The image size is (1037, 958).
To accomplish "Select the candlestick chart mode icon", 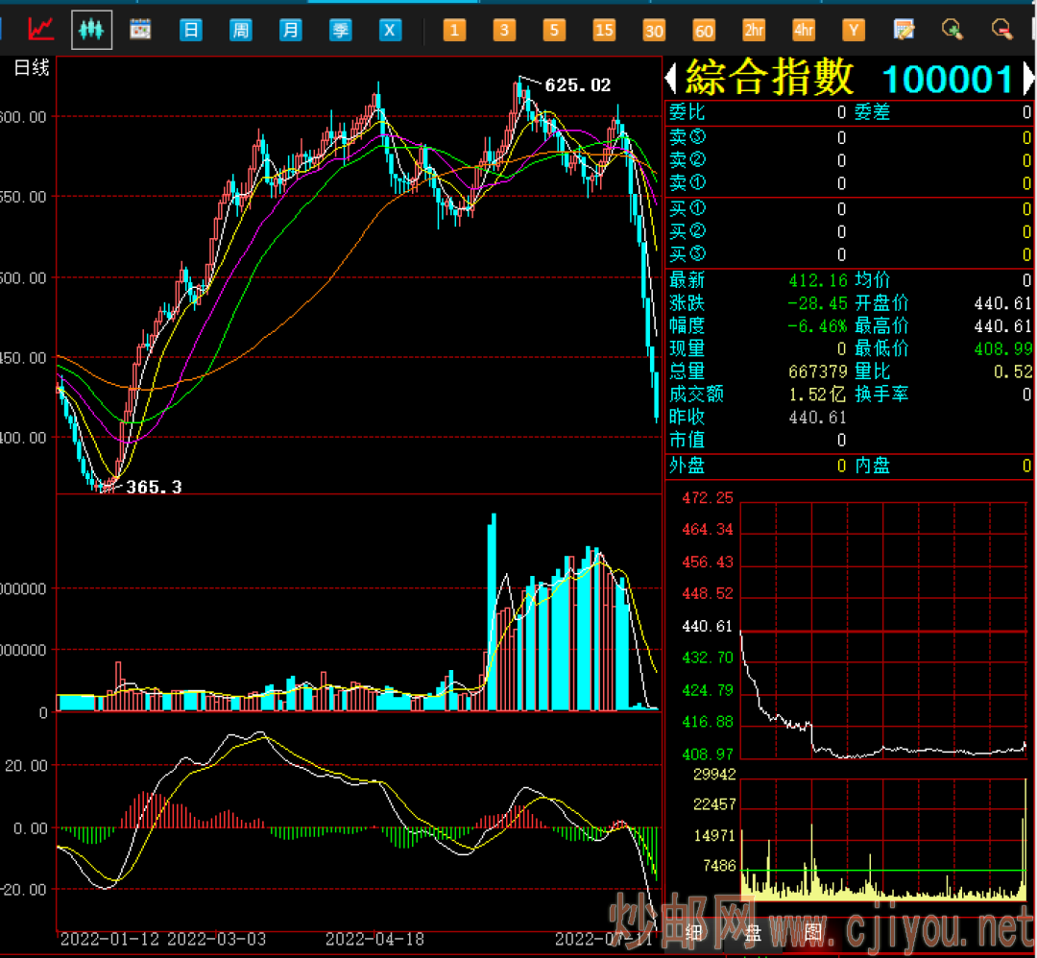I will [x=91, y=30].
